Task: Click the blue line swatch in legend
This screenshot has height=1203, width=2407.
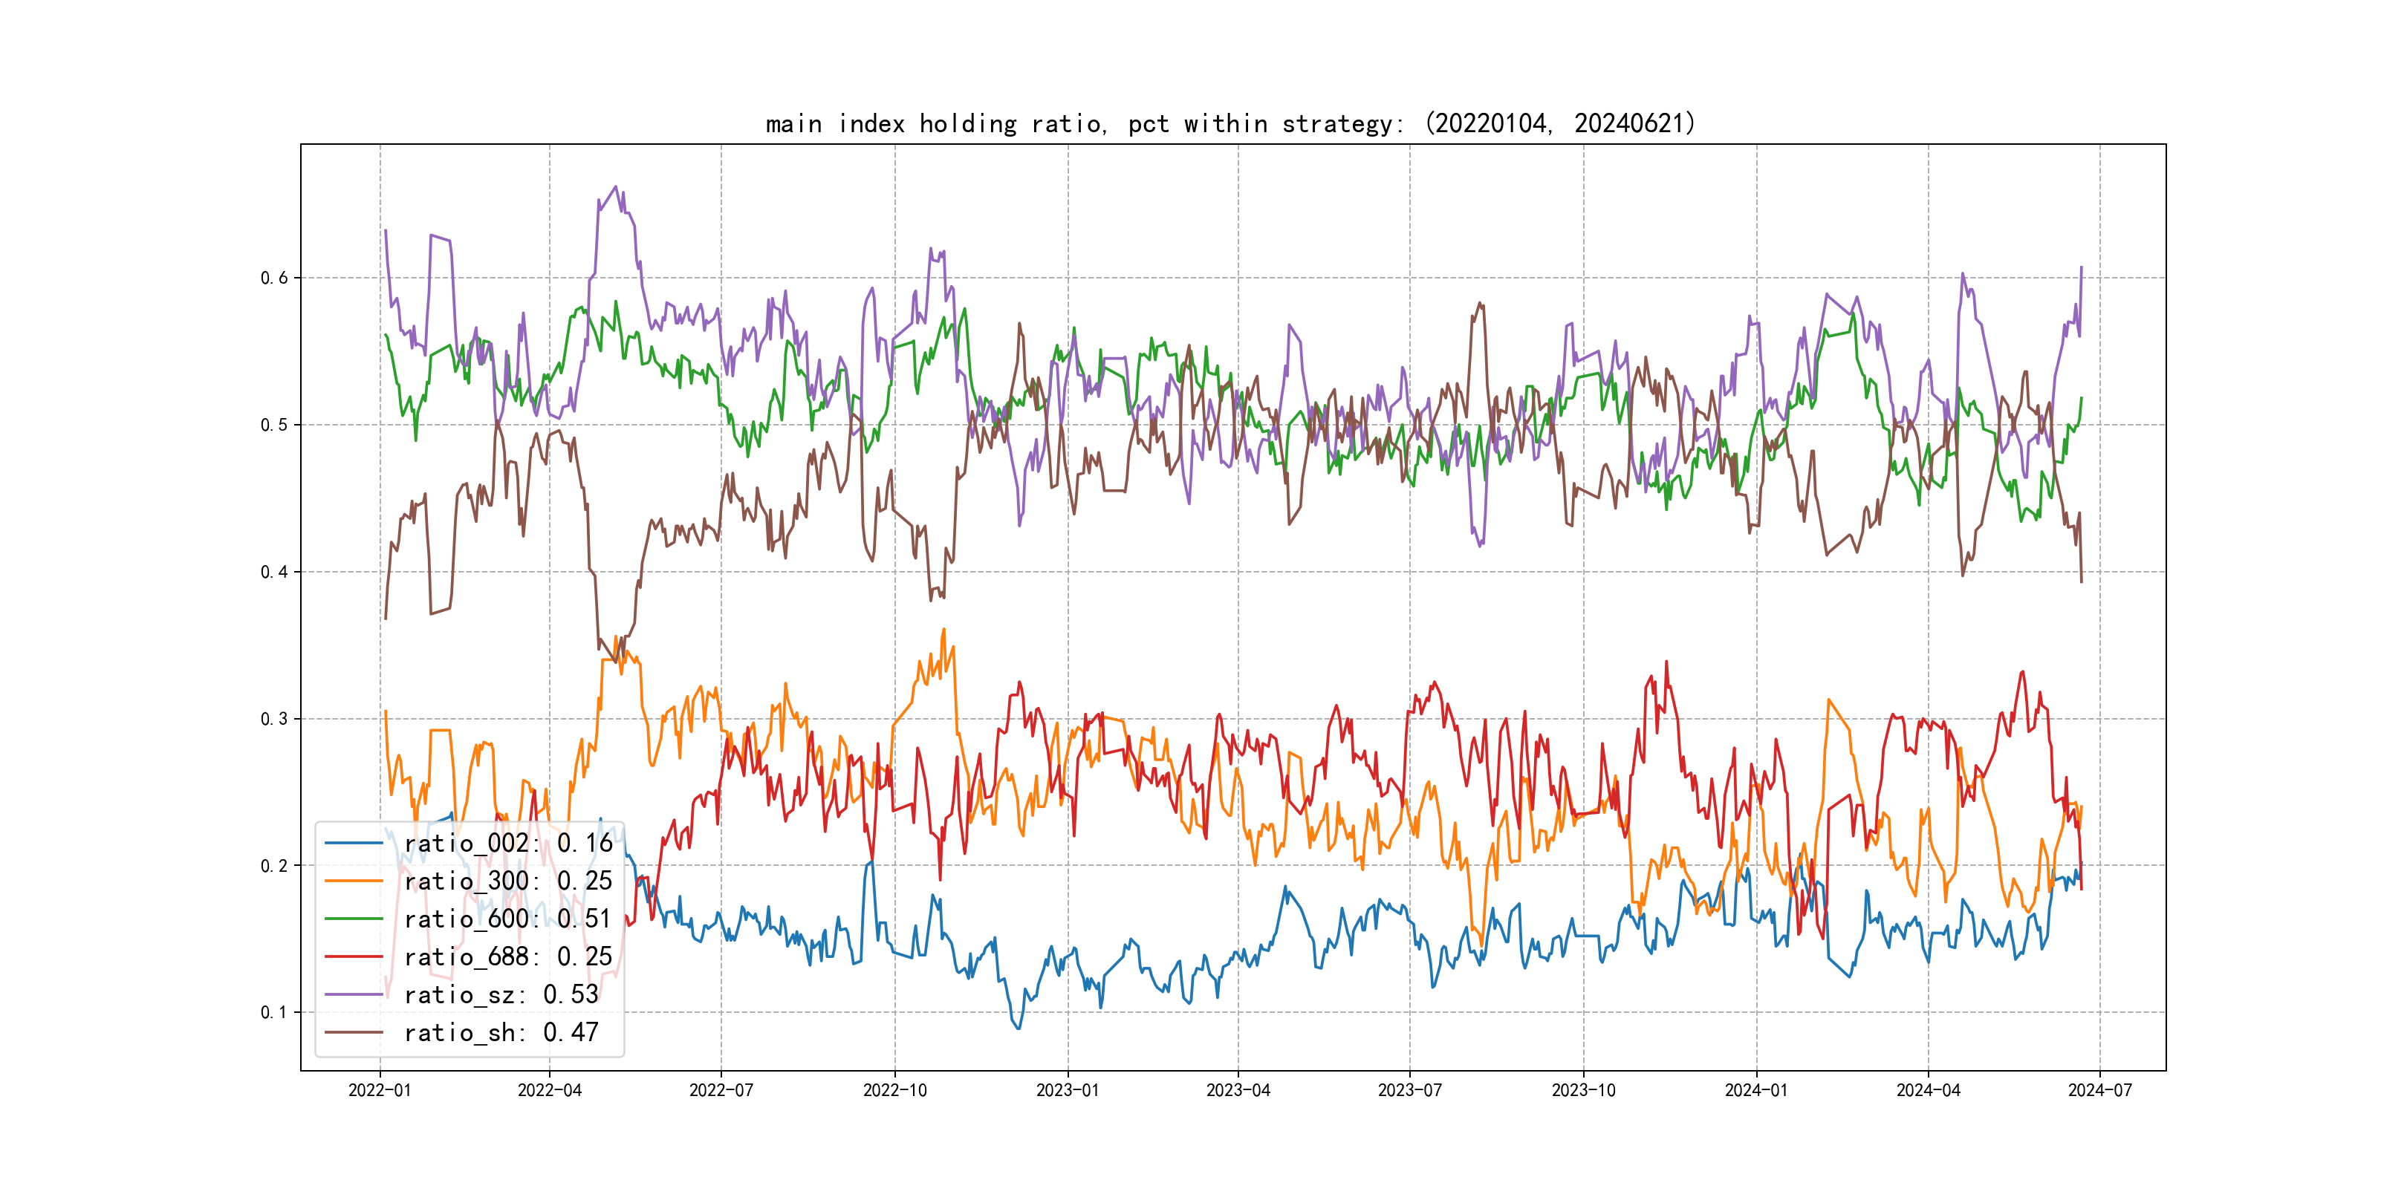Action: (354, 844)
